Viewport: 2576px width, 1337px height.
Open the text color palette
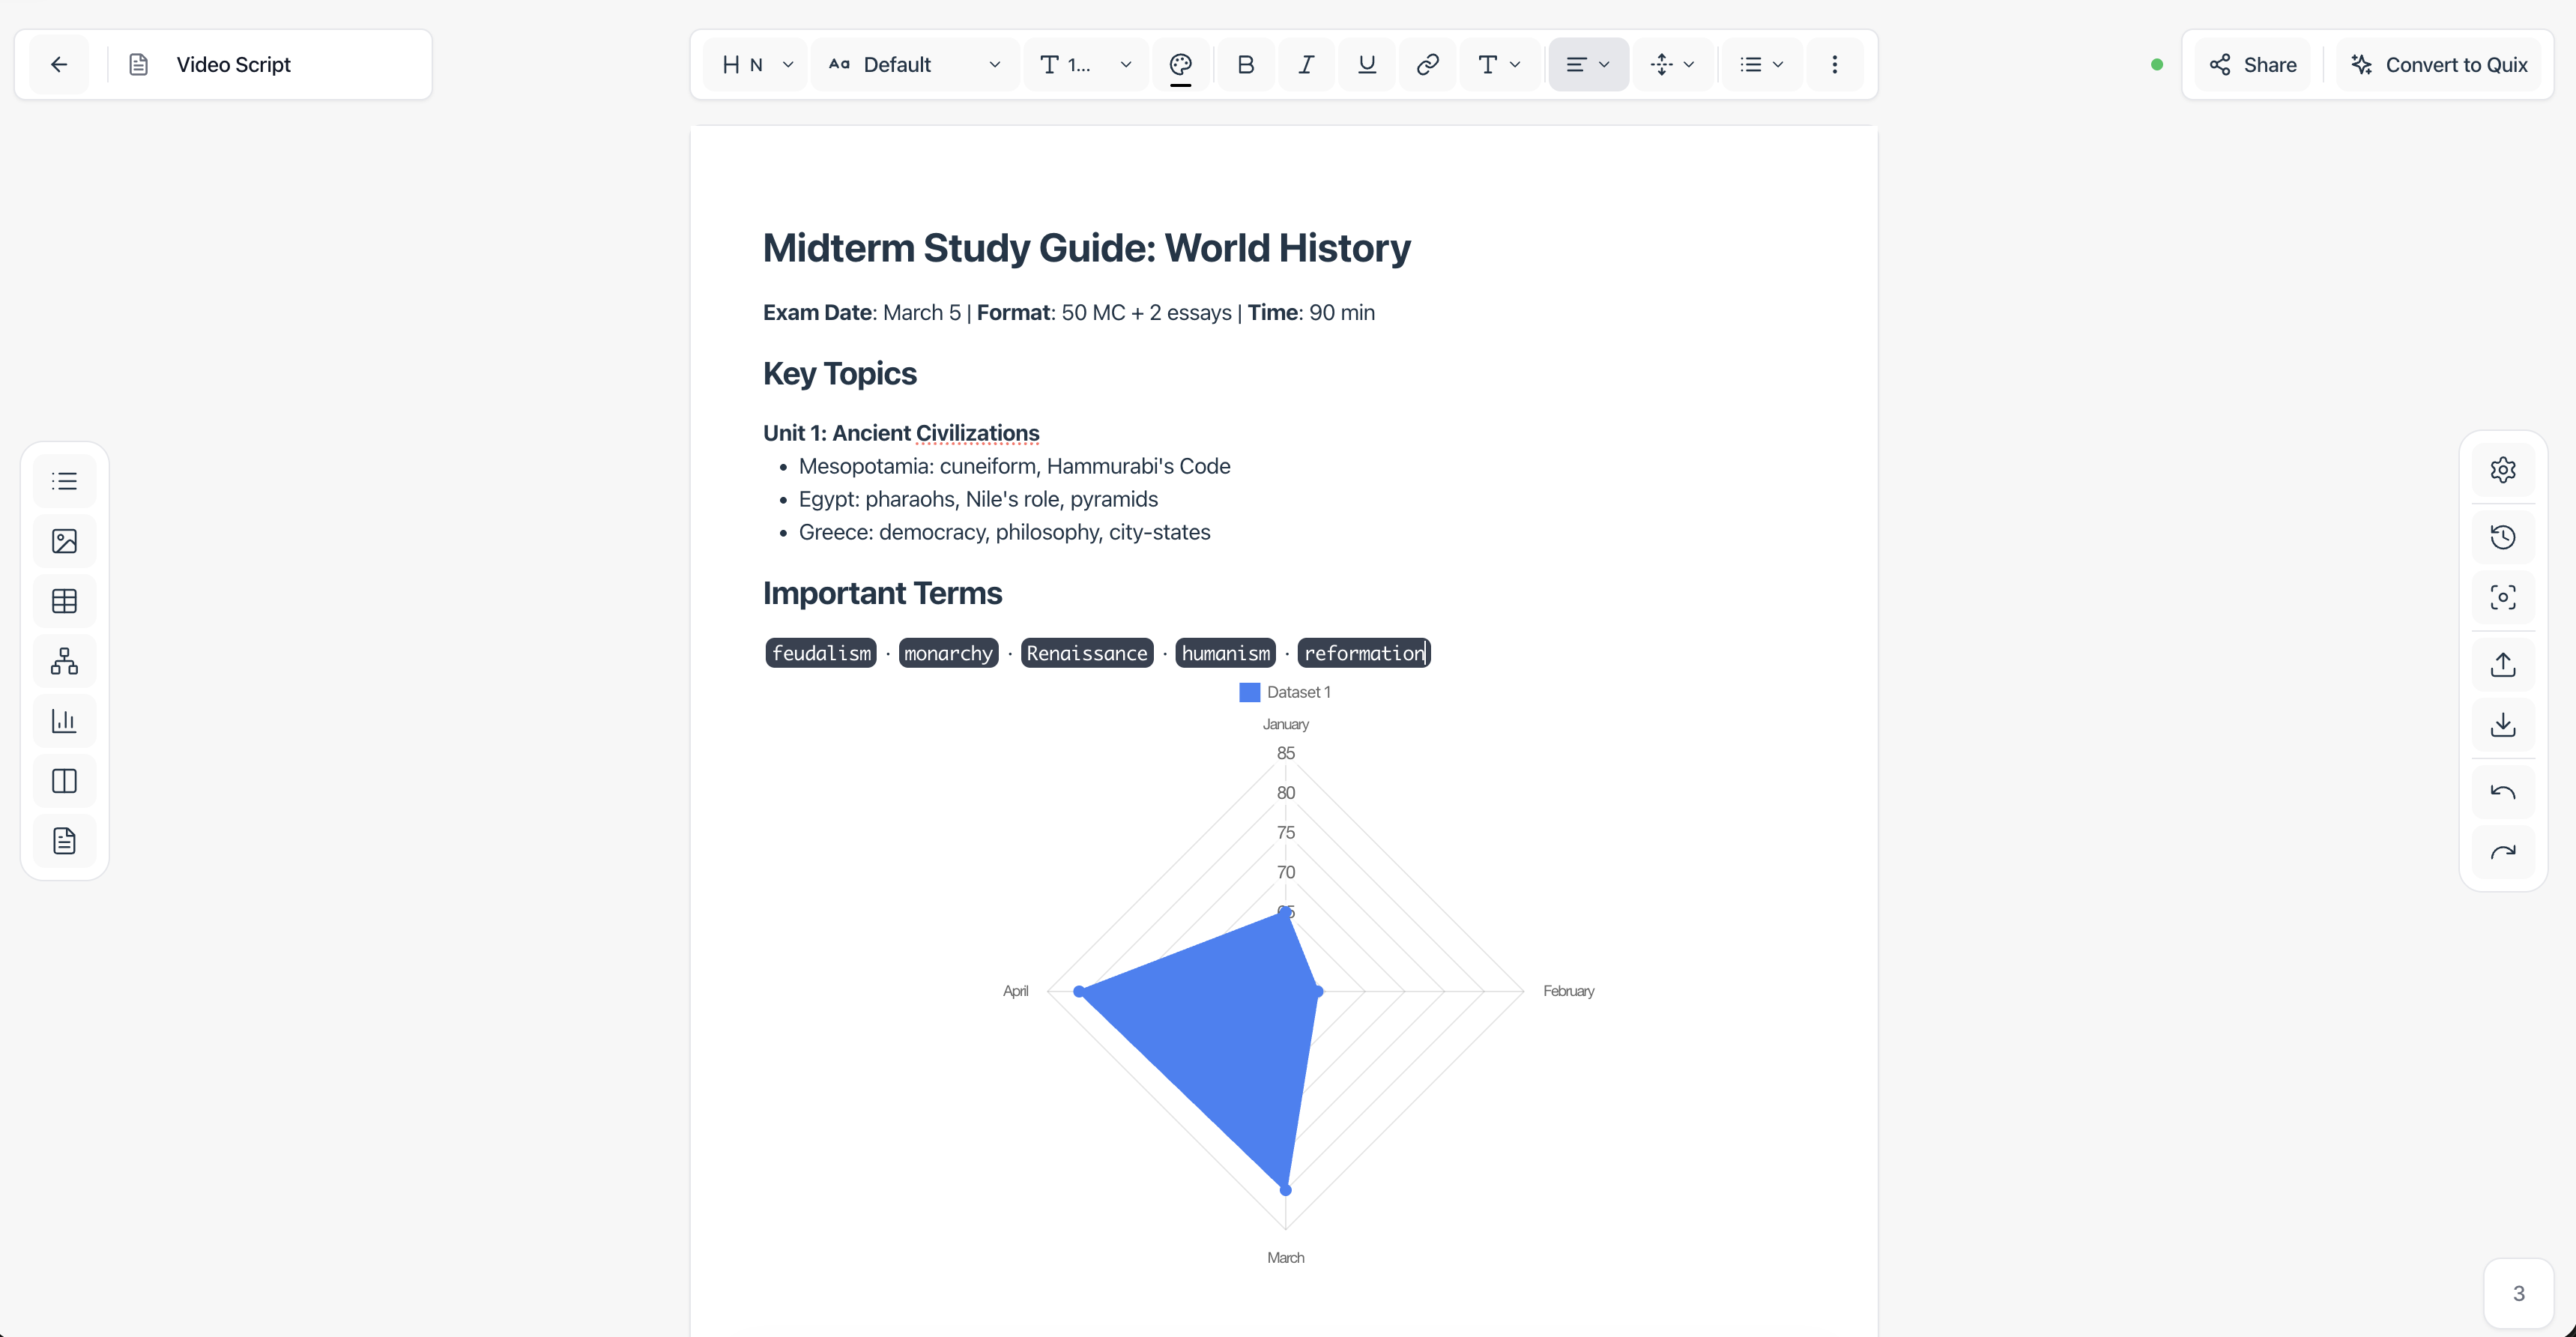click(1180, 65)
